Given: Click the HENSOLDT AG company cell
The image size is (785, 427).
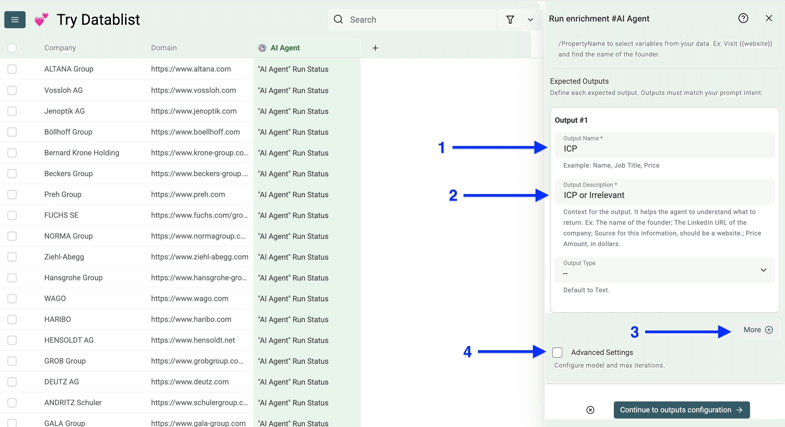Looking at the screenshot, I should [x=69, y=340].
